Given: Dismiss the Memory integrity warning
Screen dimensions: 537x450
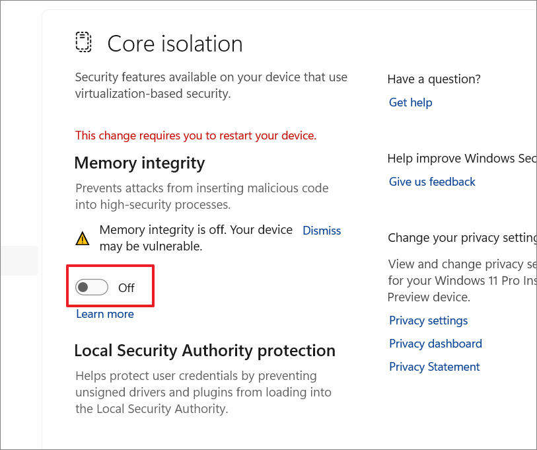Looking at the screenshot, I should coord(322,231).
